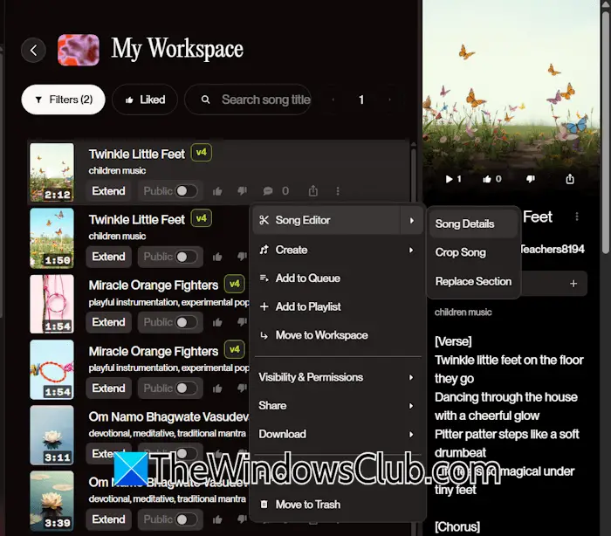Dislike the song in the right detail panel
The image size is (611, 536).
(530, 179)
